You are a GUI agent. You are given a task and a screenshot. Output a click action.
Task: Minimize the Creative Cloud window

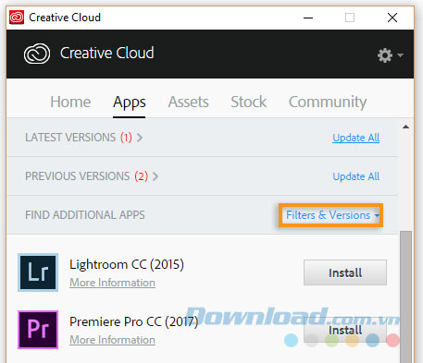click(308, 18)
